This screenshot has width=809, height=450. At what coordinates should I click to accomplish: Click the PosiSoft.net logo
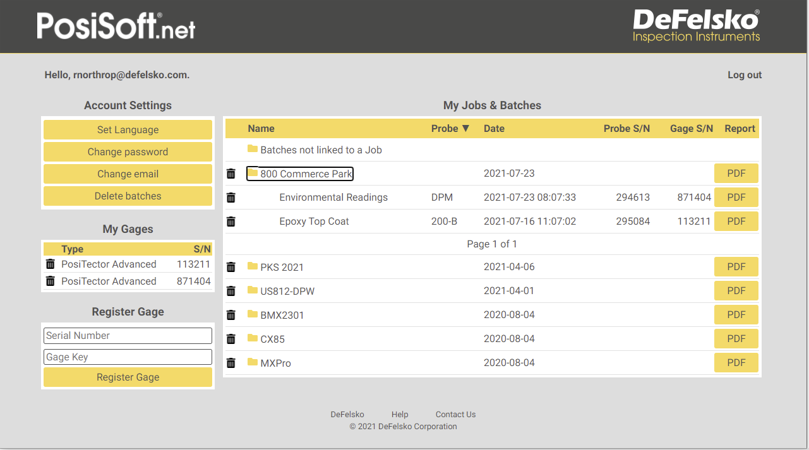[x=116, y=26]
